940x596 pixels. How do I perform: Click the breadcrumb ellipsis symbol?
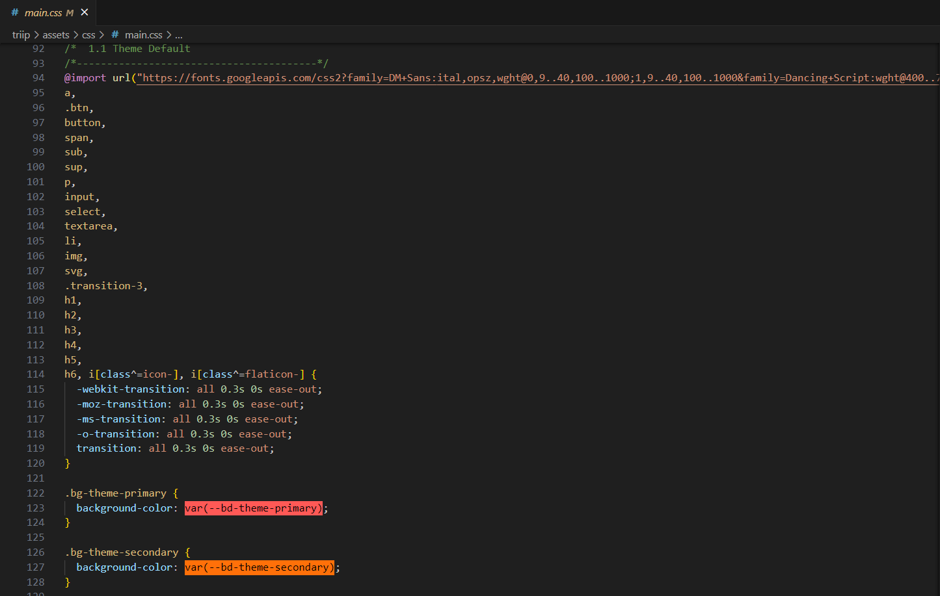179,35
